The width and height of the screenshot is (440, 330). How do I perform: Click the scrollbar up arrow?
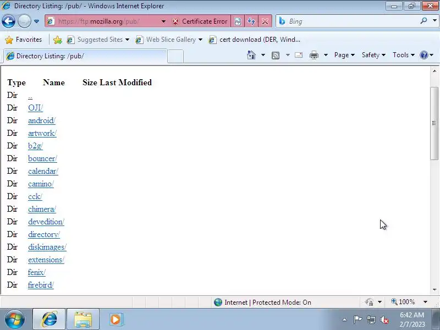(x=435, y=71)
